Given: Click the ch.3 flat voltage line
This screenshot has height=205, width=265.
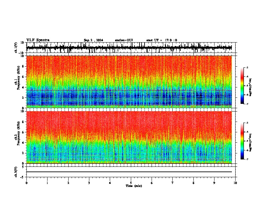Looking at the screenshot, I should (129, 172).
